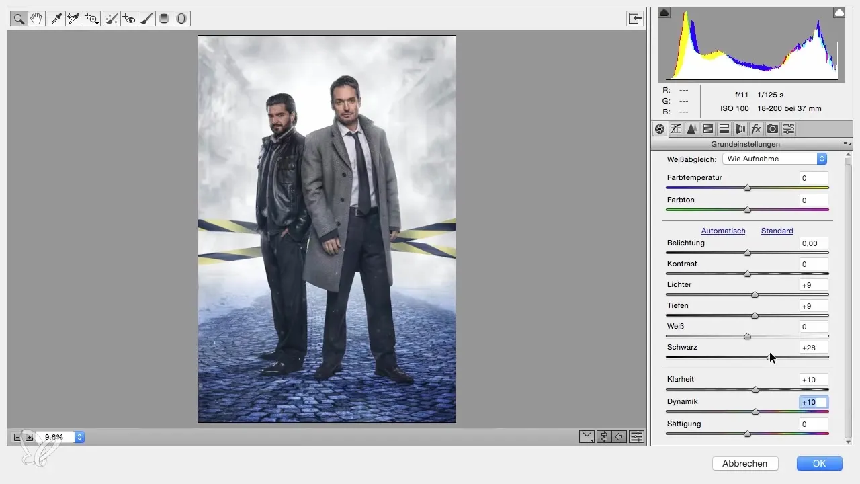Adjust the Kontrast slider handle
The image size is (860, 484).
point(747,274)
